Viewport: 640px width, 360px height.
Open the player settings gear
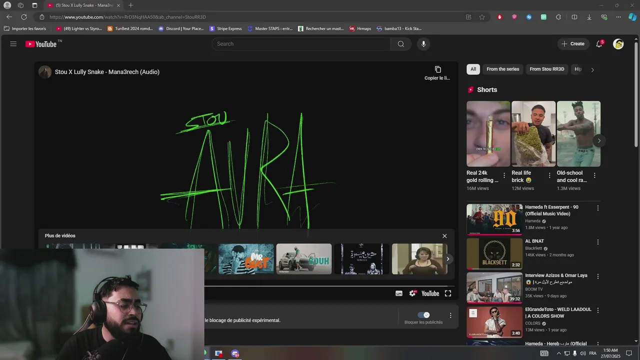[x=412, y=293]
